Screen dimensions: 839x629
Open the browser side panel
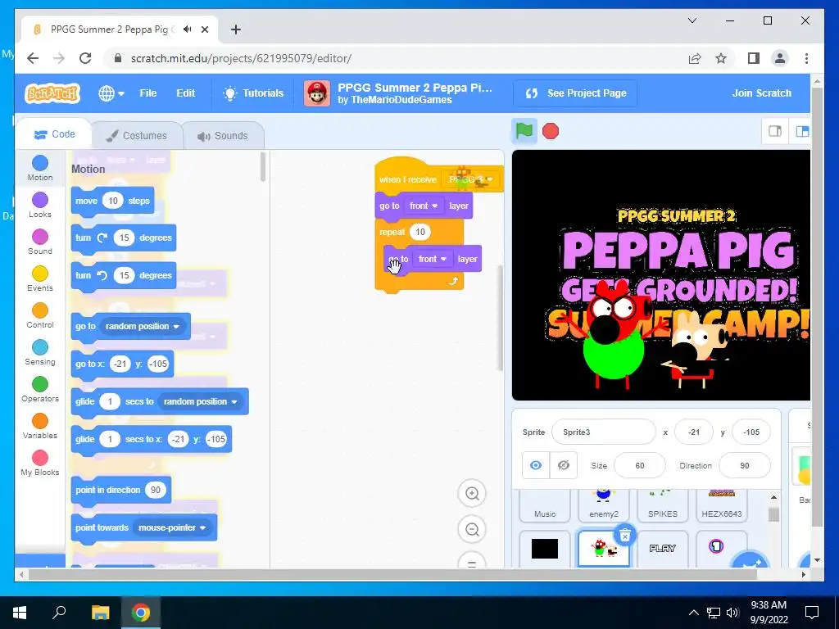[x=754, y=58]
